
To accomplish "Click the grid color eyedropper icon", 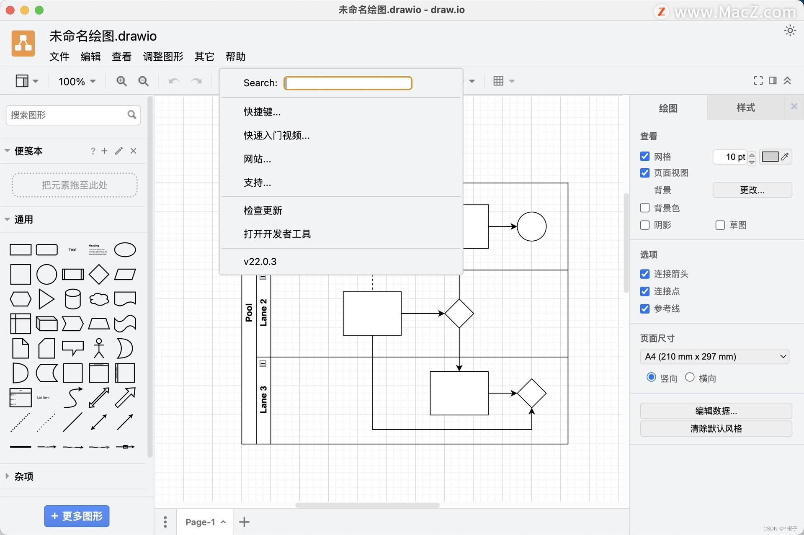I will 785,157.
